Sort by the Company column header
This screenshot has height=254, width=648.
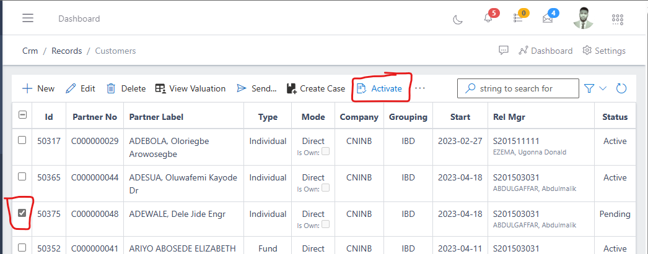point(359,117)
